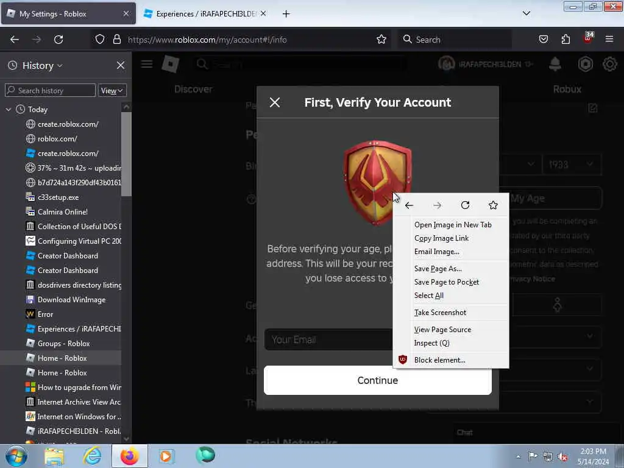Image resolution: width=624 pixels, height=468 pixels.
Task: Click the history list scroll-up arrow
Action: click(x=126, y=107)
